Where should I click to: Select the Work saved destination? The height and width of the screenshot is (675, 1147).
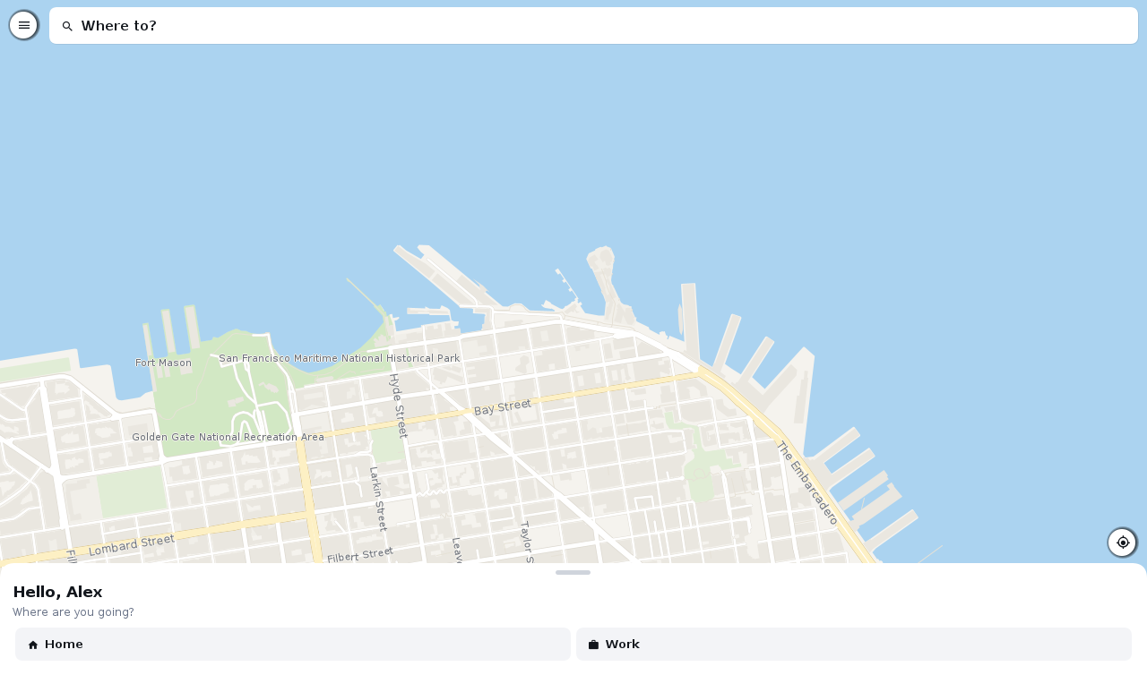(x=854, y=645)
